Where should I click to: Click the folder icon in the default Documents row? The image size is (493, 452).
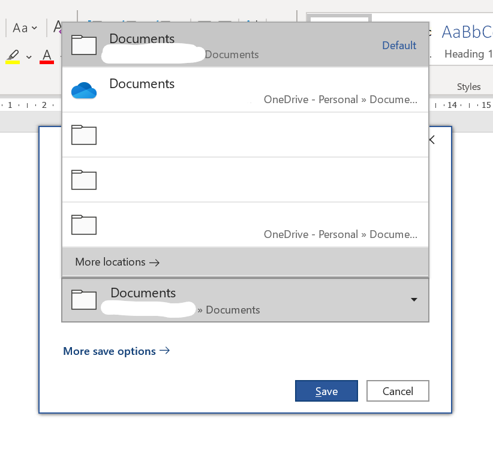coord(83,46)
